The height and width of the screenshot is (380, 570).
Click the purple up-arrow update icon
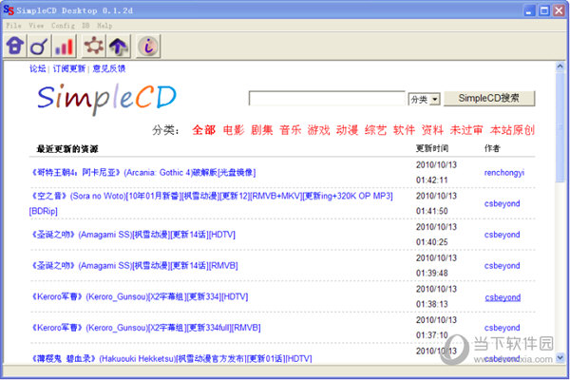point(118,46)
